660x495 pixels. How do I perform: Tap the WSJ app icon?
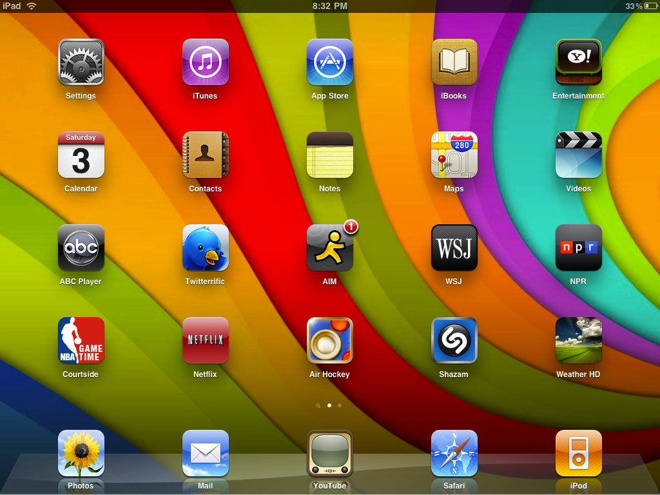(x=454, y=247)
